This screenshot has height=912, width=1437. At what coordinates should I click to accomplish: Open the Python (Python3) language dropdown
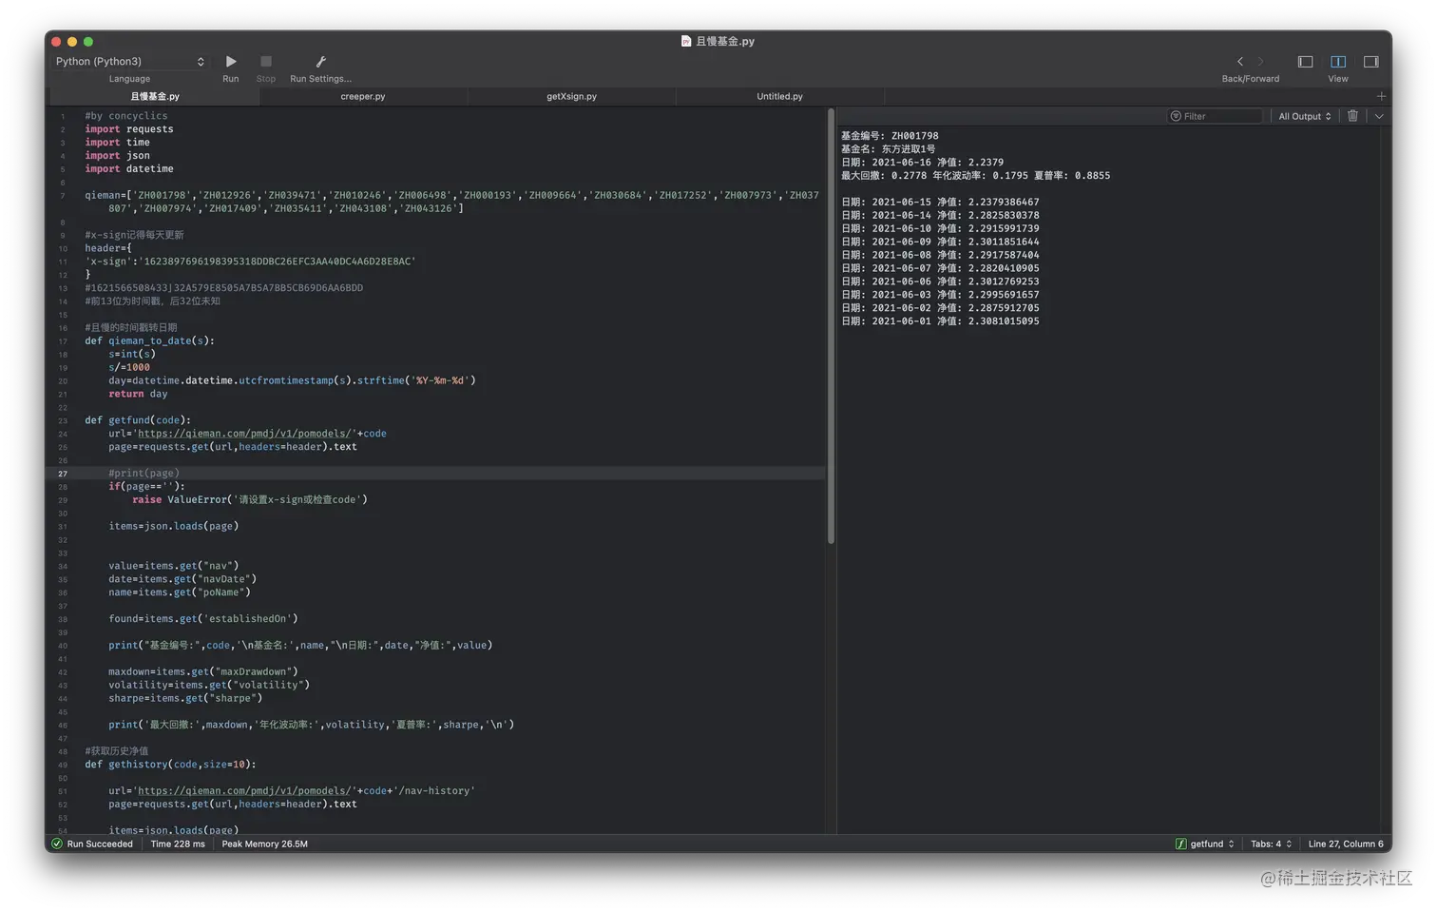[x=129, y=62]
